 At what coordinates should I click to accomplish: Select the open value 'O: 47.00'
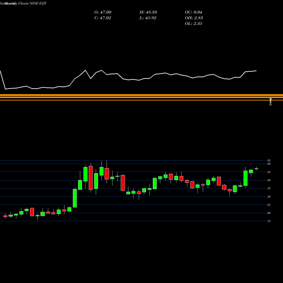103,12
